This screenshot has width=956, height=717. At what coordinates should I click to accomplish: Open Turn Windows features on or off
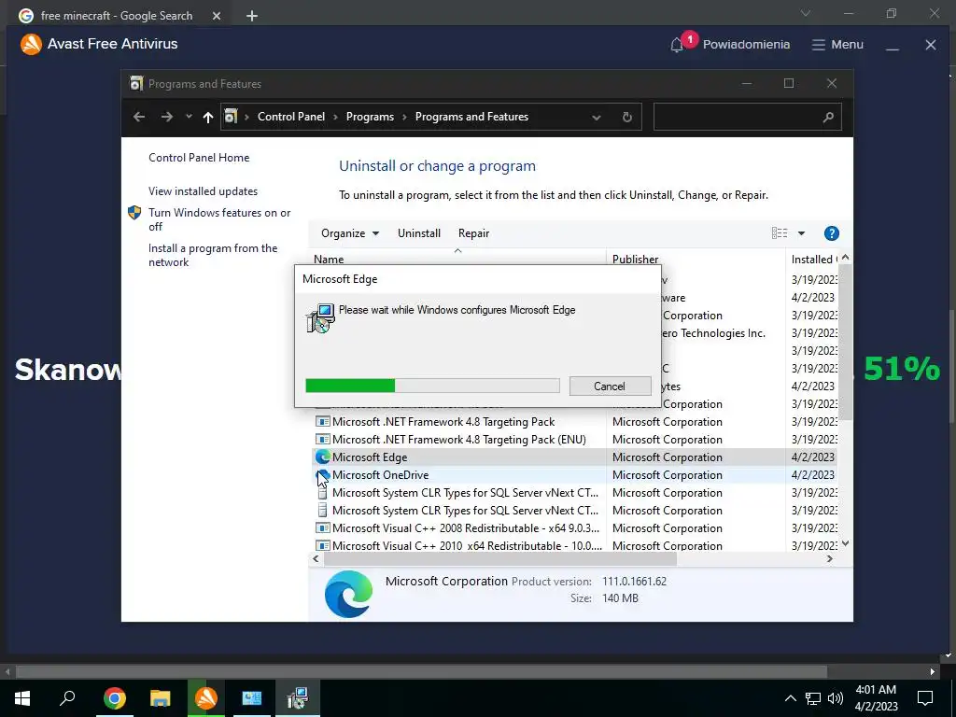pyautogui.click(x=219, y=219)
